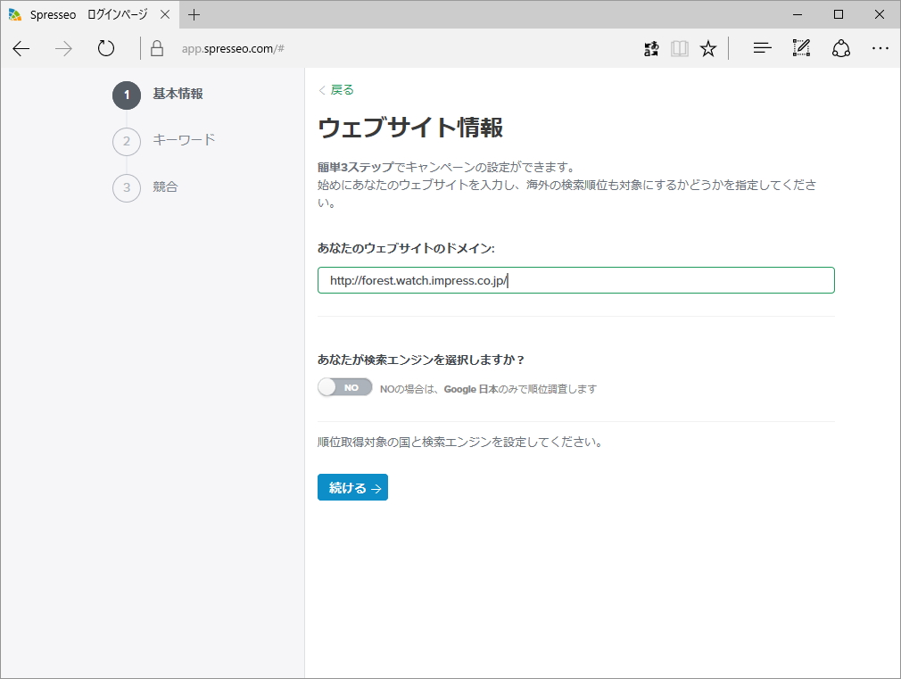
Task: Open the More options menu
Action: [x=880, y=48]
